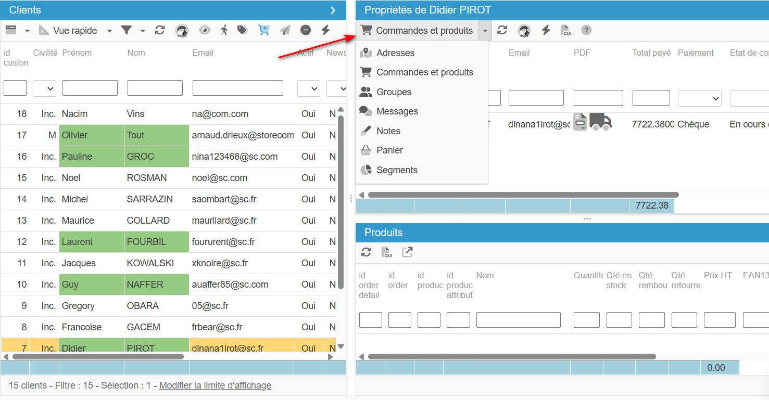Click the help question mark icon
This screenshot has width=769, height=400.
click(x=586, y=30)
